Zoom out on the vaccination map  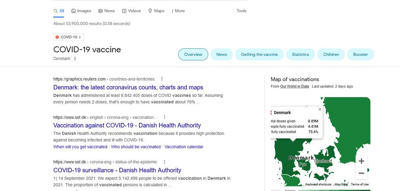coord(361,173)
